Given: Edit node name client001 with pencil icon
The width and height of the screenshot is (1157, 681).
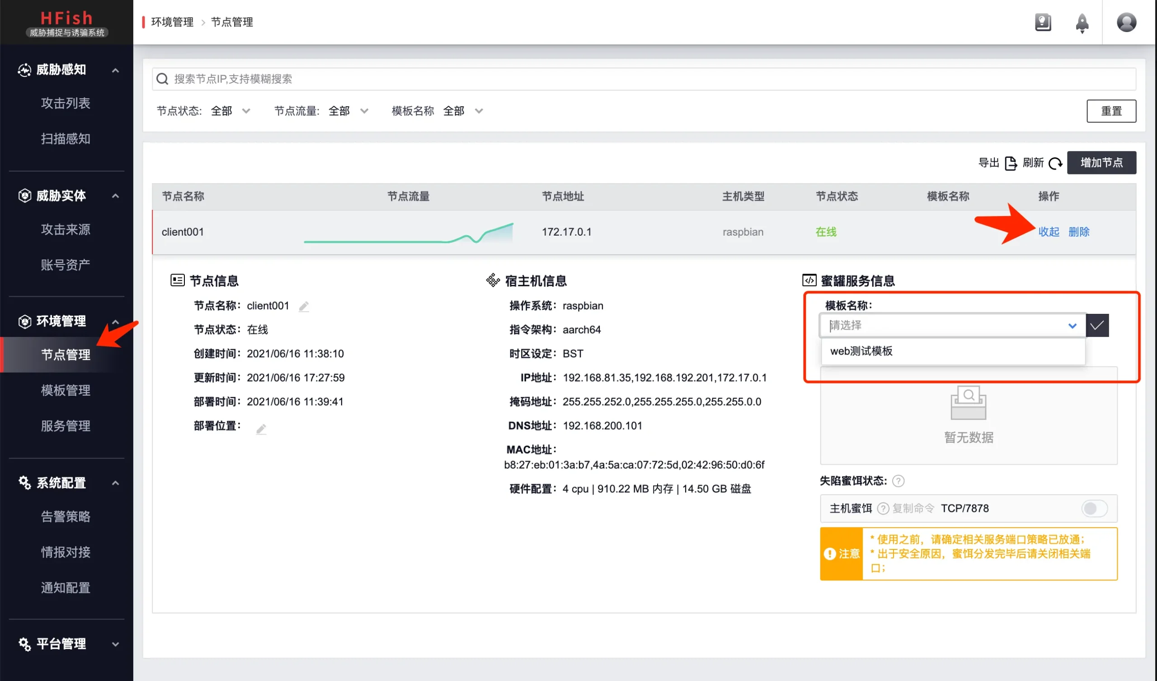Looking at the screenshot, I should pyautogui.click(x=303, y=307).
